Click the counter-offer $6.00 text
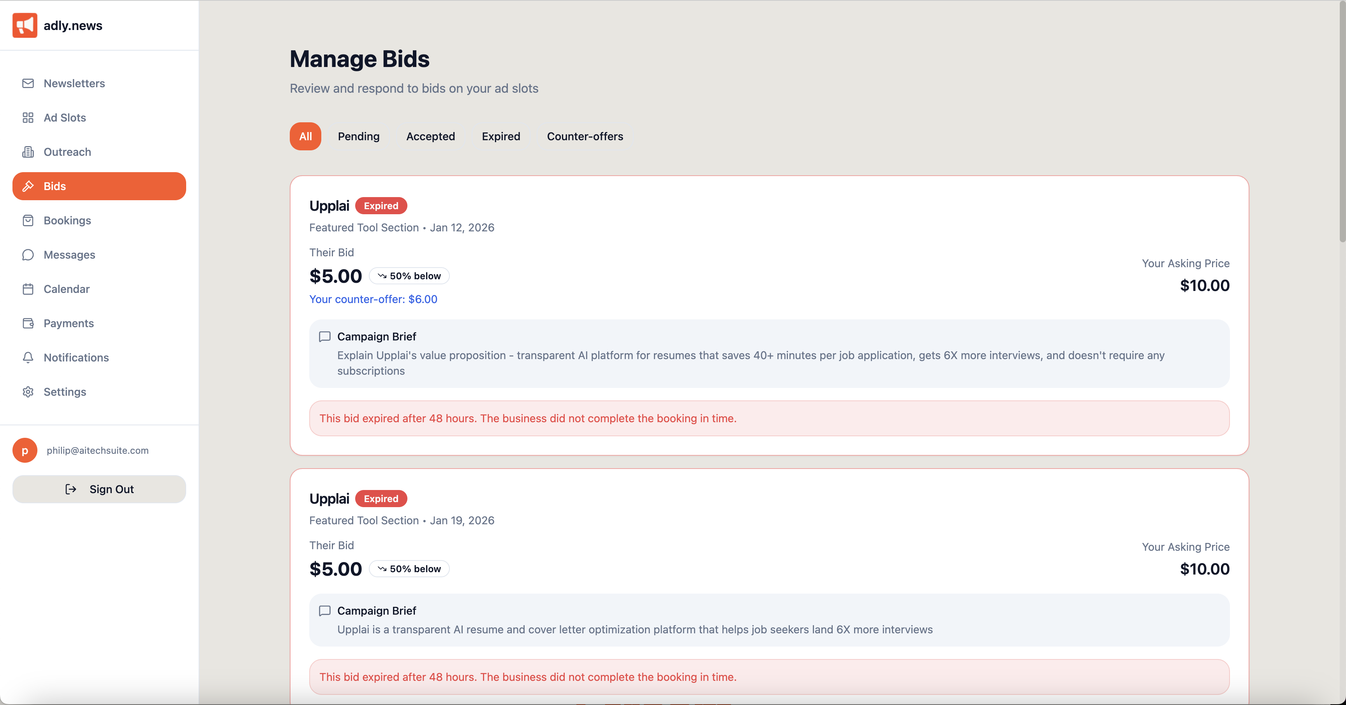 click(x=373, y=300)
